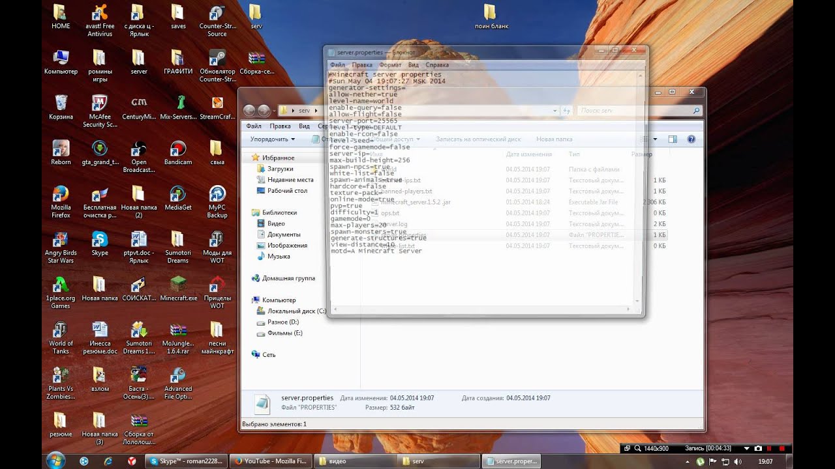Click the Notepad horizontal scrollbar
This screenshot has height=469, width=835.
pos(481,309)
